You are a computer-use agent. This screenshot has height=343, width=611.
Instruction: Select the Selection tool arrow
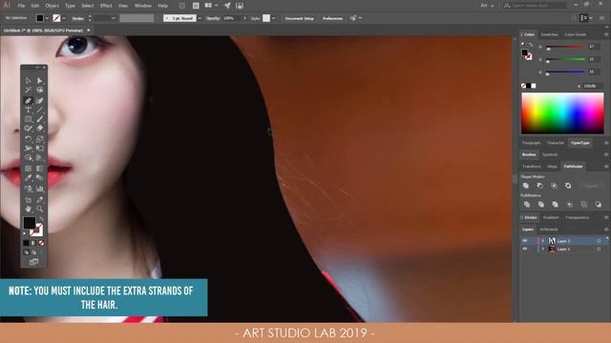coord(28,80)
